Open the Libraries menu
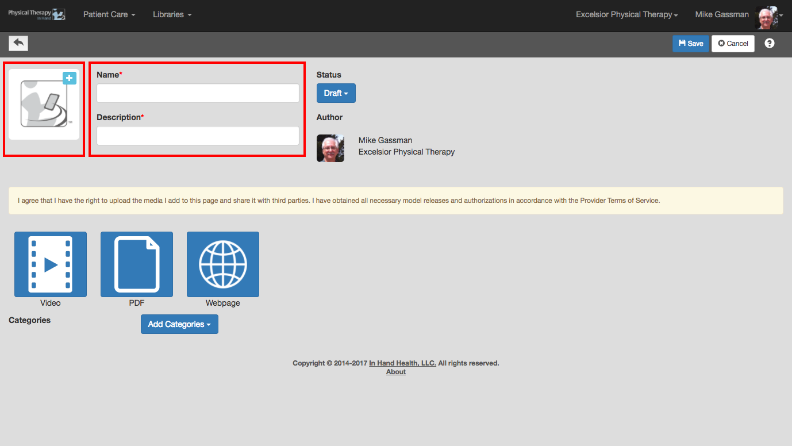The image size is (792, 446). click(172, 14)
